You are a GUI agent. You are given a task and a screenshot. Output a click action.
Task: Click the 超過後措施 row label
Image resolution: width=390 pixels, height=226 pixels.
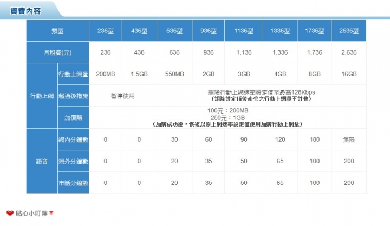pos(73,96)
